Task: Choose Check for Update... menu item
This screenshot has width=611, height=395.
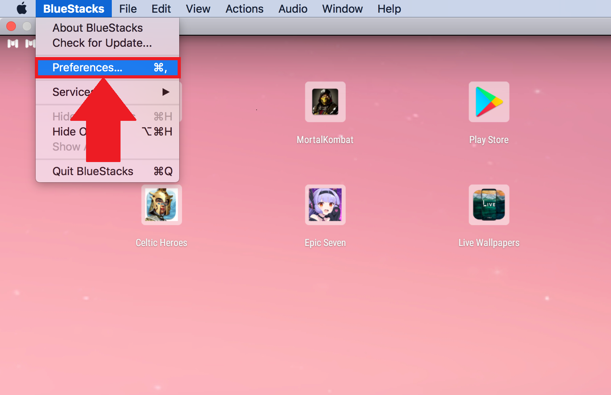Action: [107, 43]
